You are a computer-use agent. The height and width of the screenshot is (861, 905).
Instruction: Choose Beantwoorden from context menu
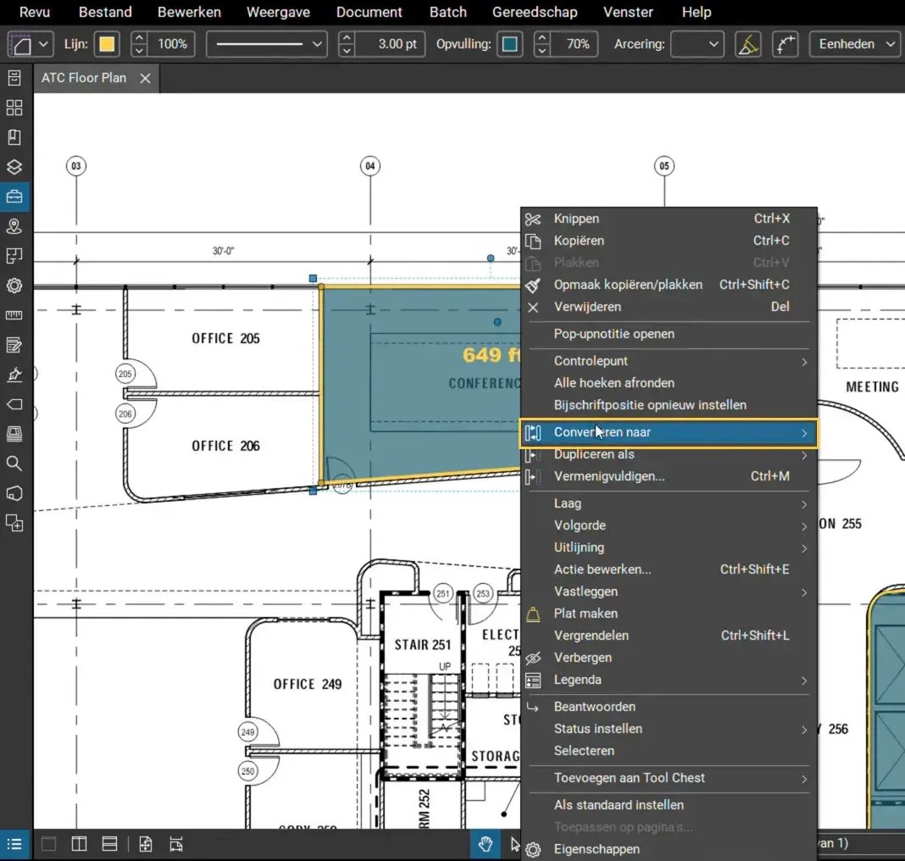pyautogui.click(x=669, y=707)
